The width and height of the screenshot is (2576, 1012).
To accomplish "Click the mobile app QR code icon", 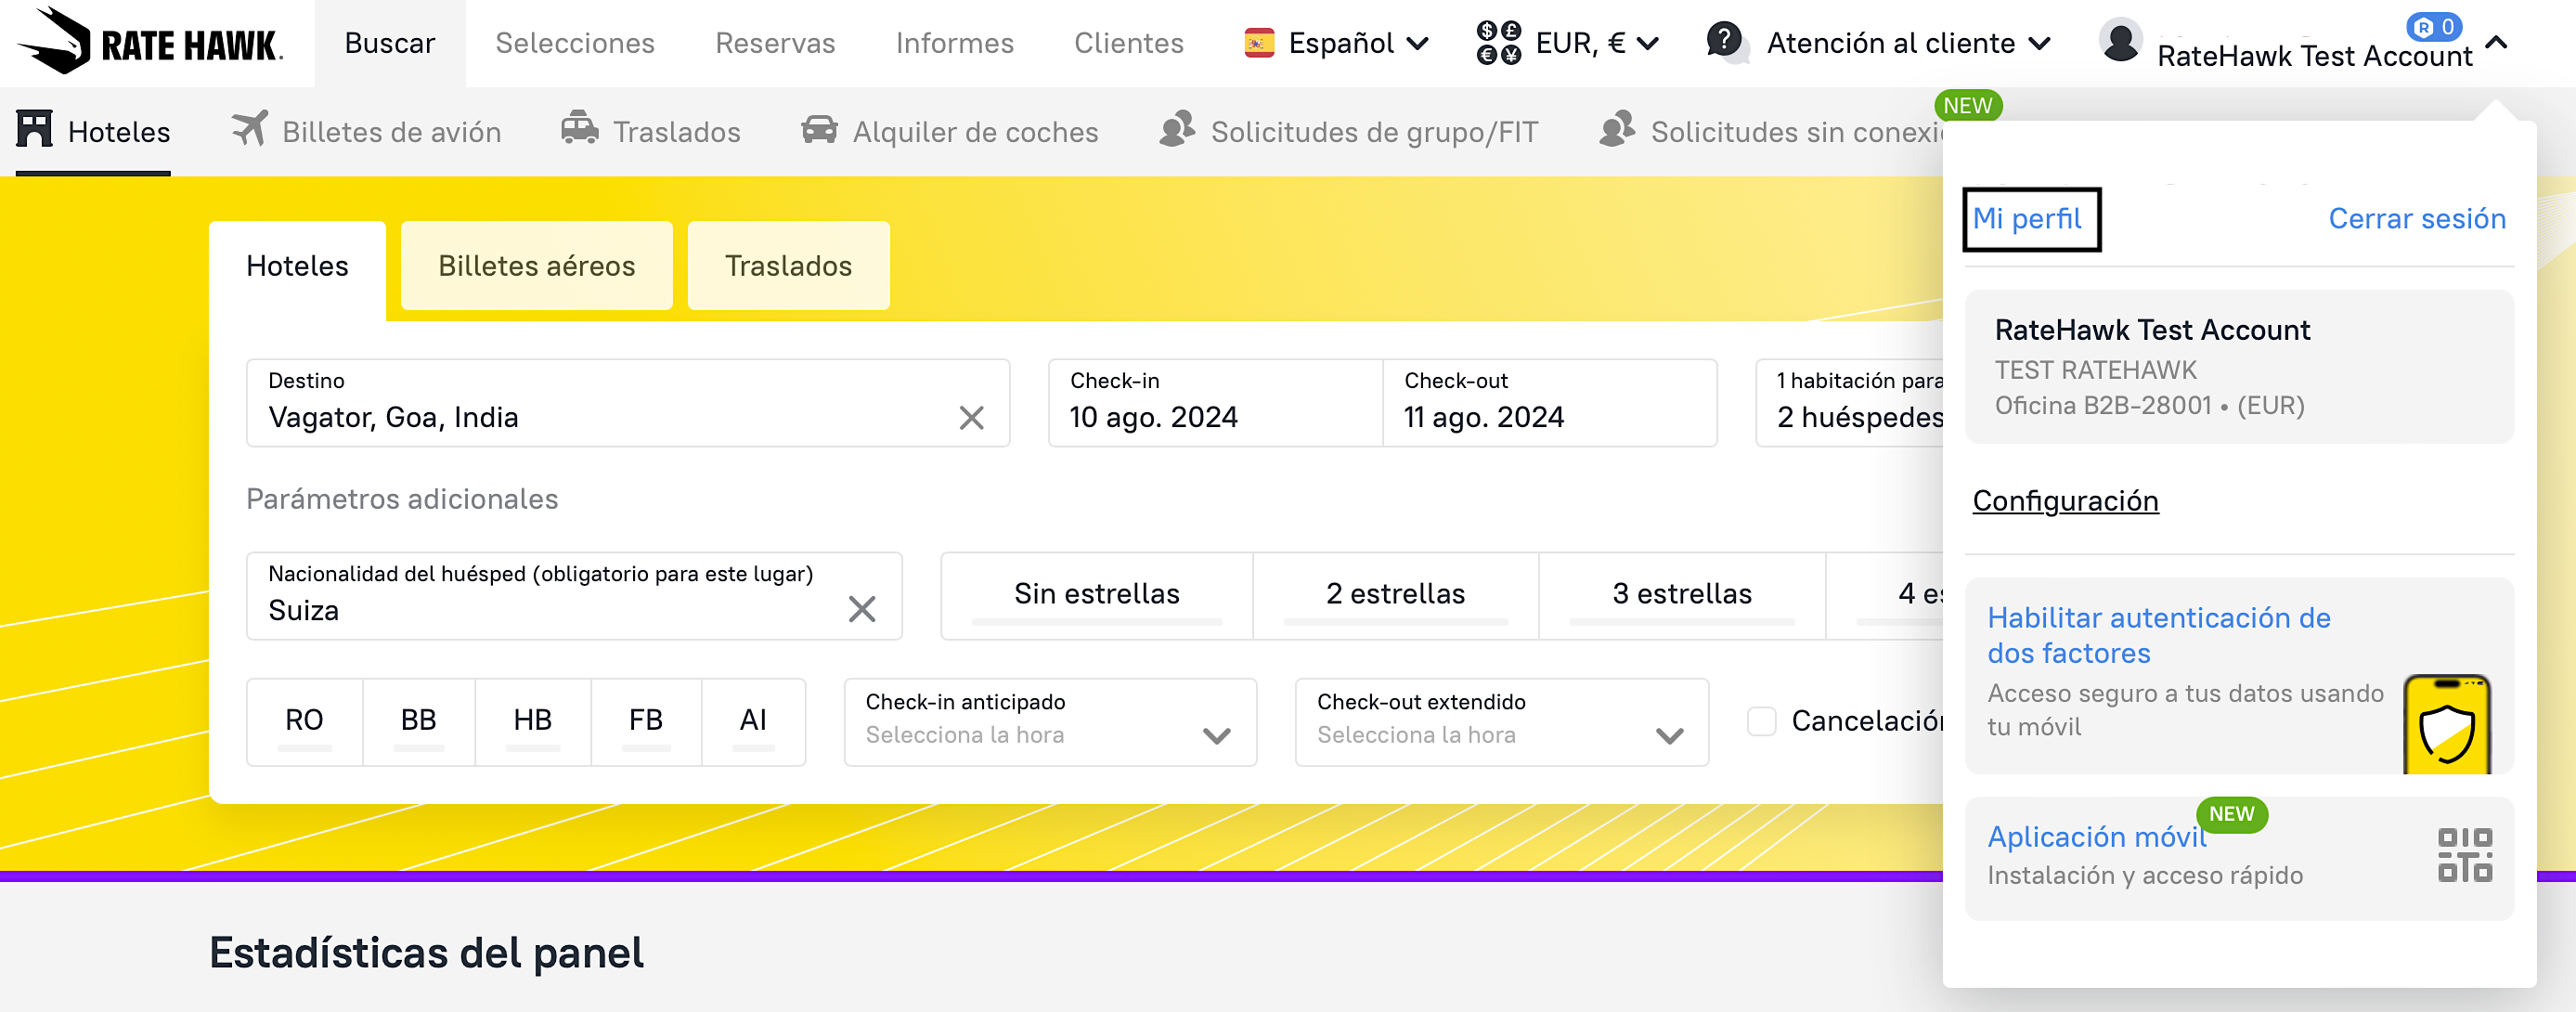I will pyautogui.click(x=2464, y=855).
